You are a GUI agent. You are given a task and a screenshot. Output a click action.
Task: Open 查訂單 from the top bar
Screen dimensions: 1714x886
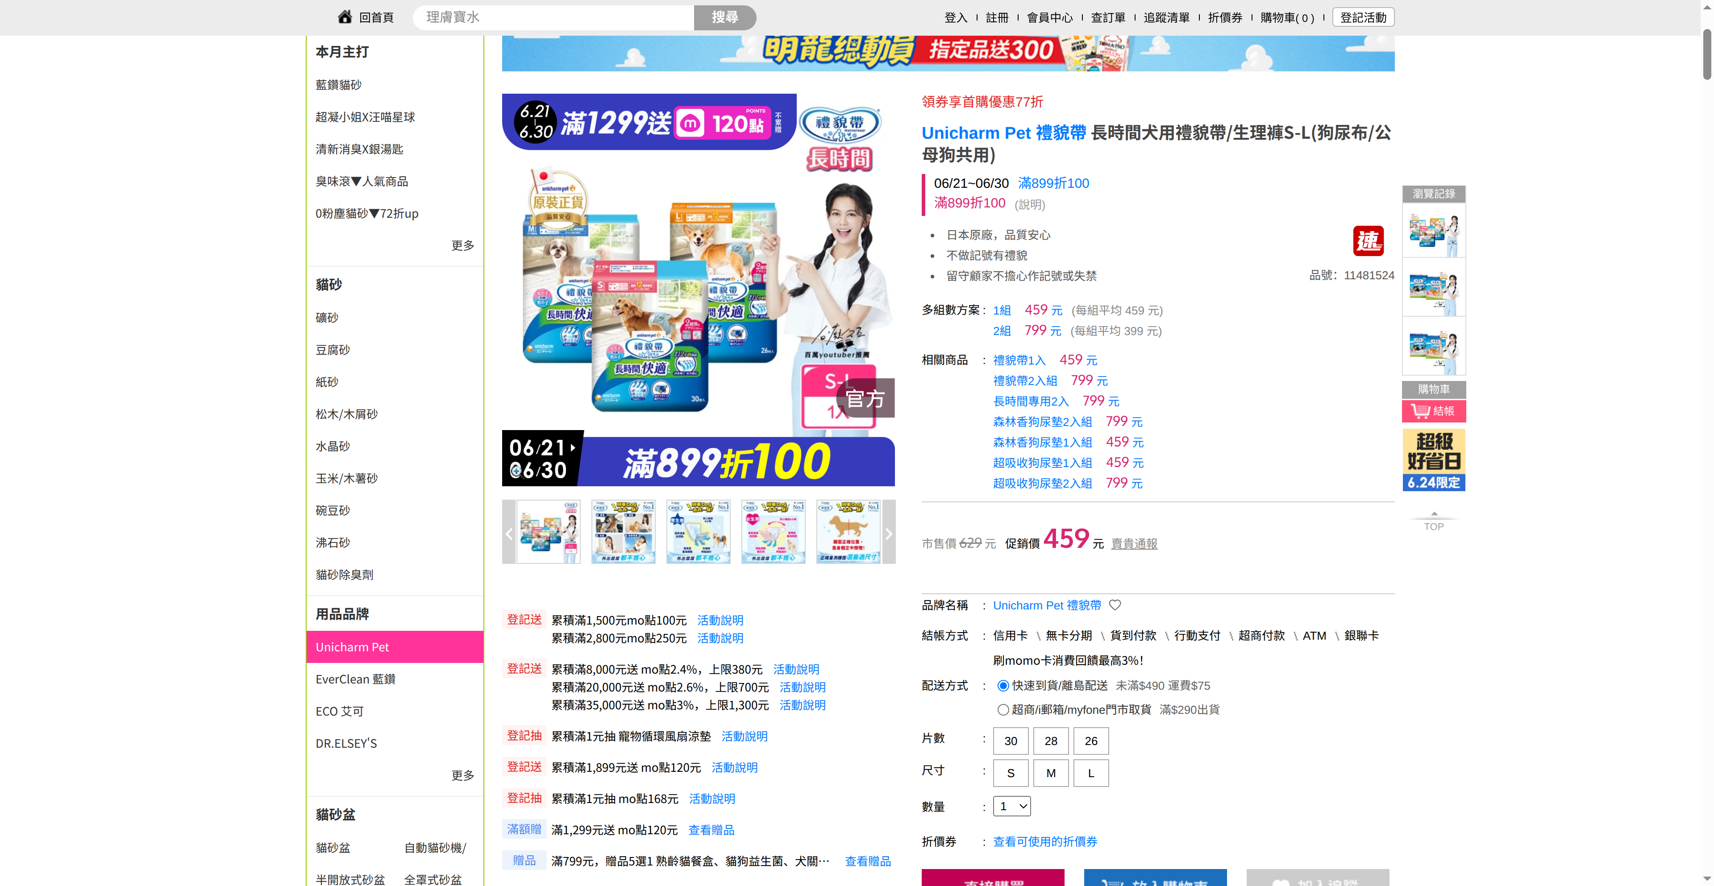pyautogui.click(x=1108, y=17)
